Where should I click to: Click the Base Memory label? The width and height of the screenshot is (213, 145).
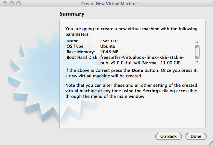pyautogui.click(x=81, y=52)
